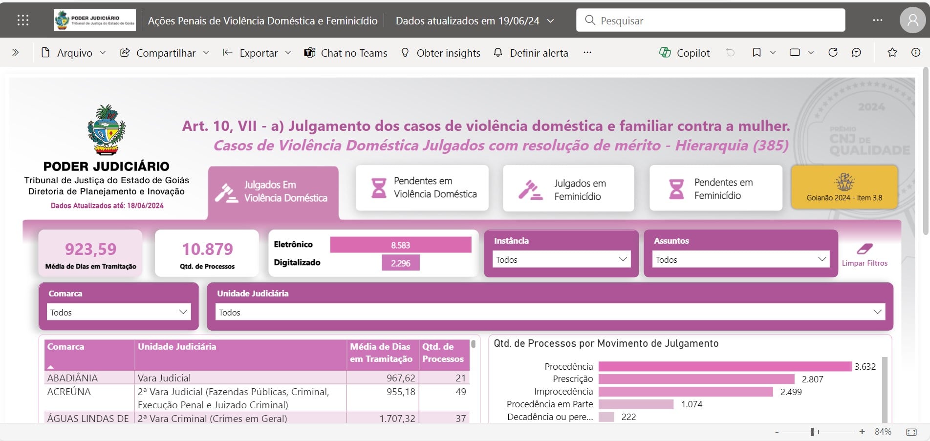930x441 pixels.
Task: Click the bar chart vertical scrollbar
Action: pyautogui.click(x=885, y=389)
